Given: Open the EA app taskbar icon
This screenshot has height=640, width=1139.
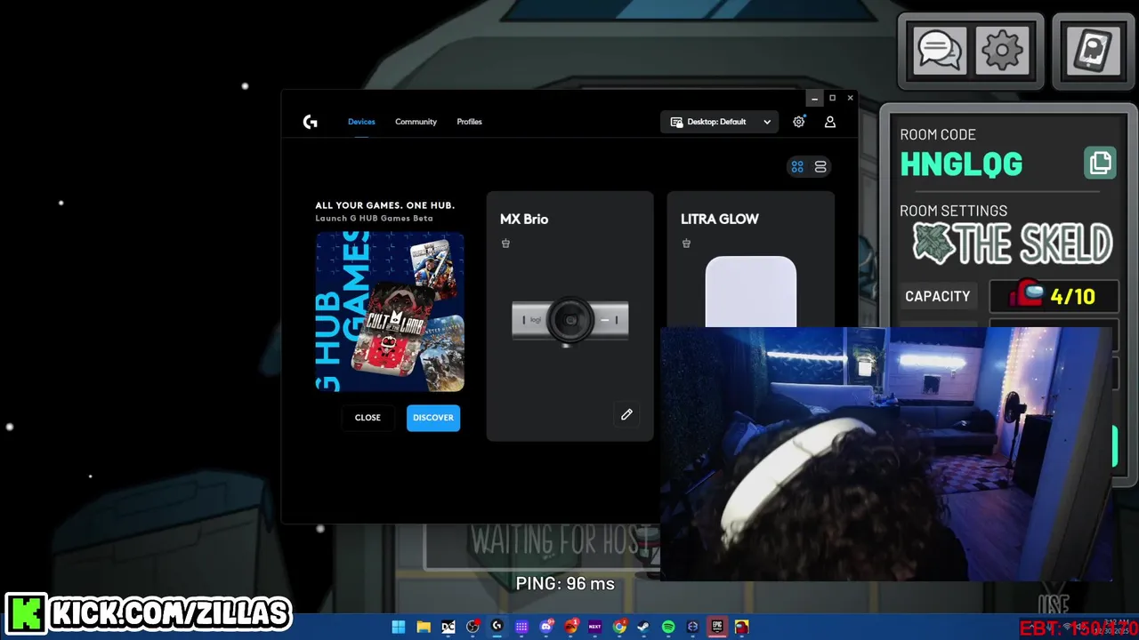Looking at the screenshot, I should [x=570, y=627].
